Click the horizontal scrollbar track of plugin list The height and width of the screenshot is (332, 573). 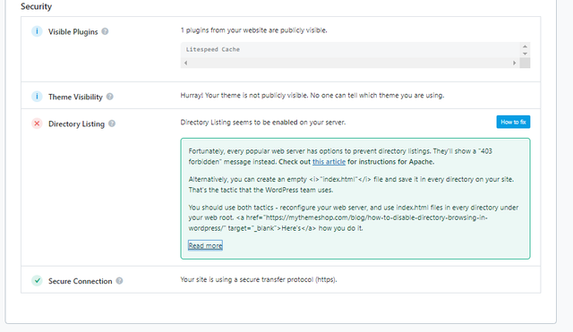tap(350, 63)
